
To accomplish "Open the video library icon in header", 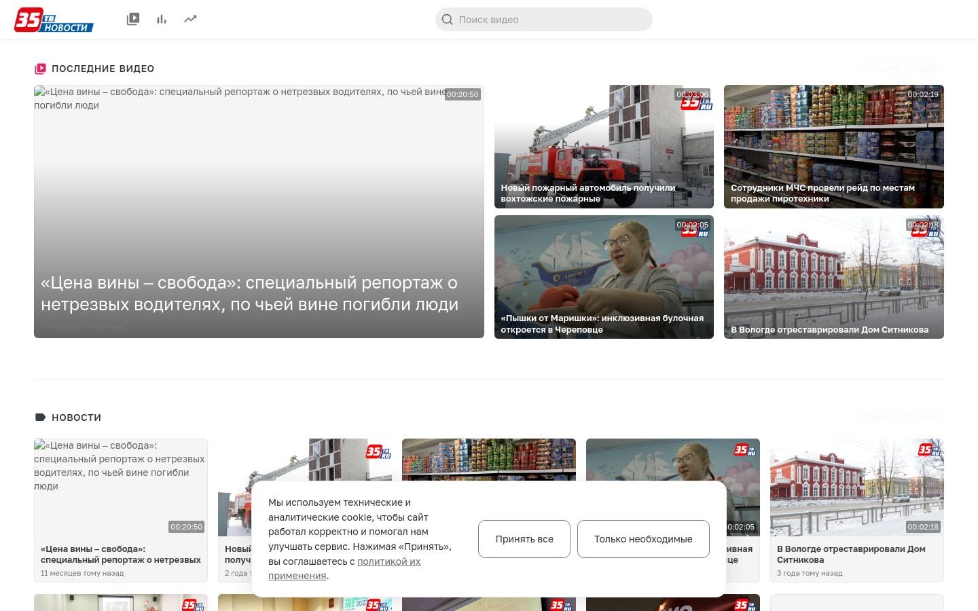I will (x=133, y=19).
